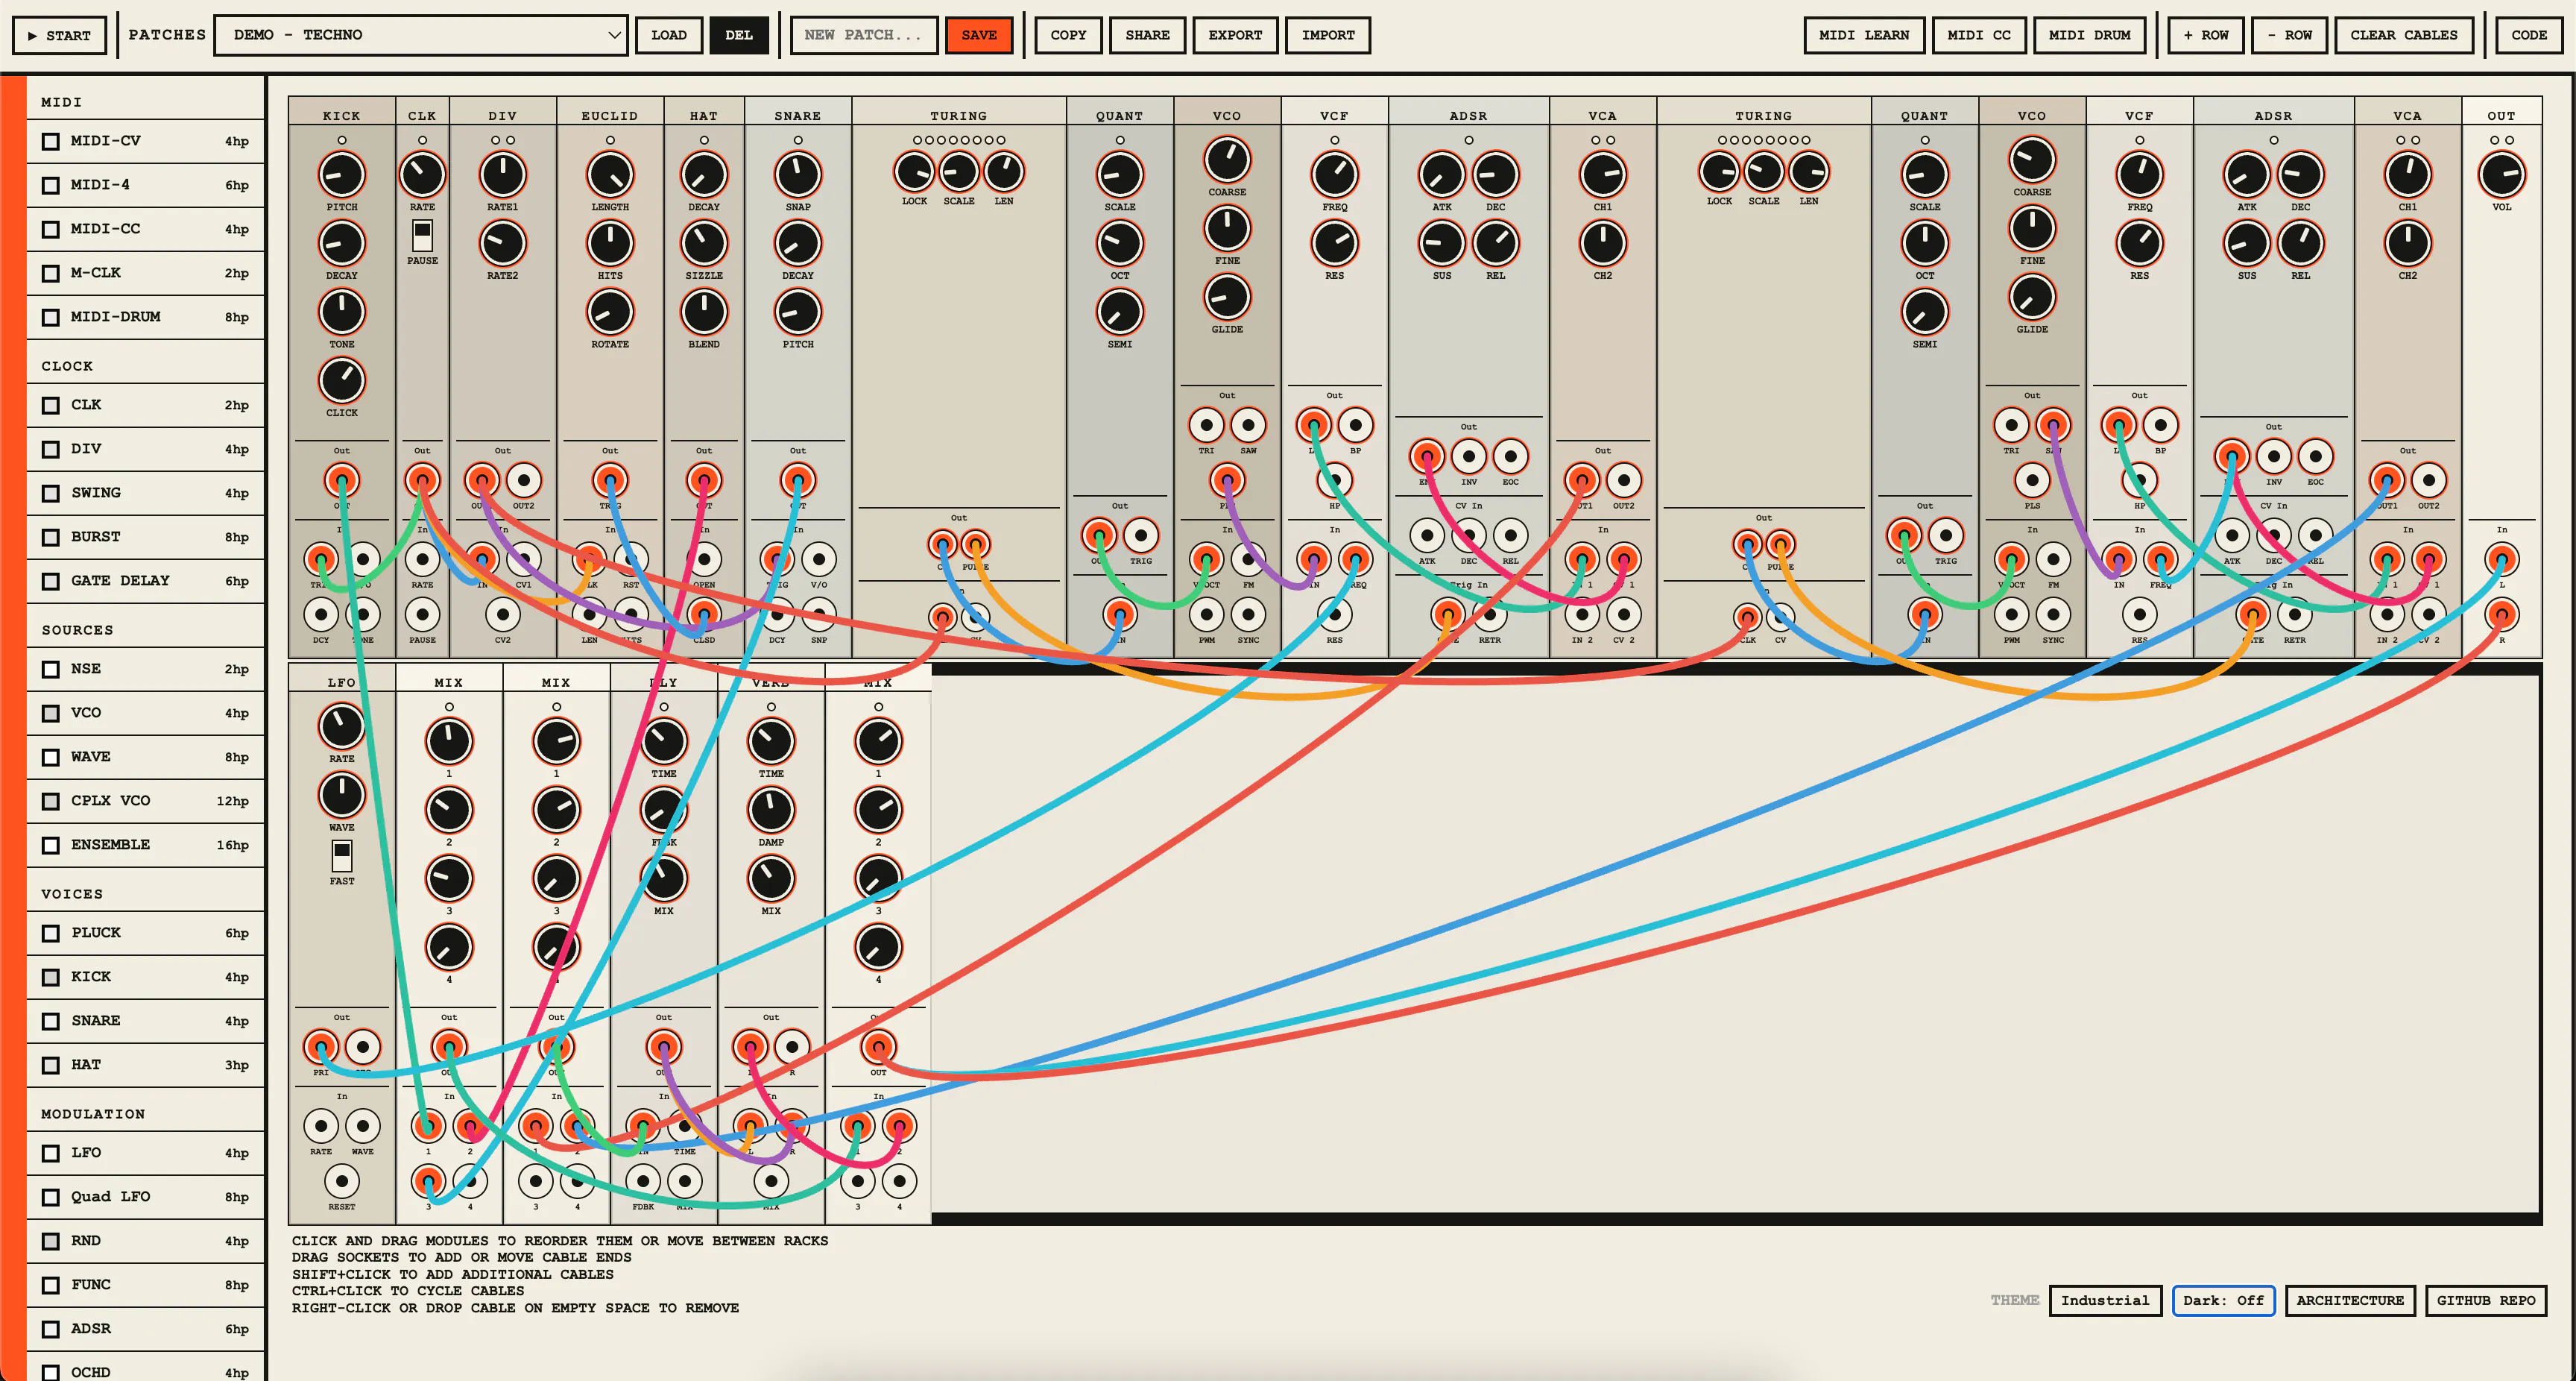Viewport: 2576px width, 1381px height.
Task: Click the DEL patch button
Action: click(x=739, y=35)
